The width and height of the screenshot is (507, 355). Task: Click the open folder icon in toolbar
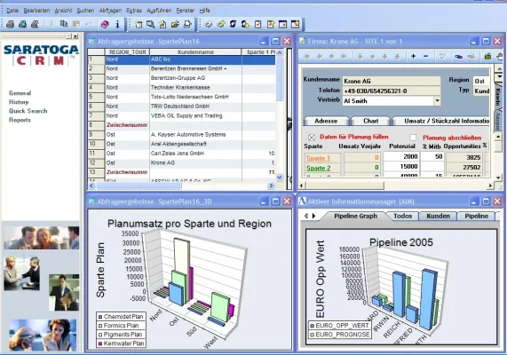click(x=175, y=24)
